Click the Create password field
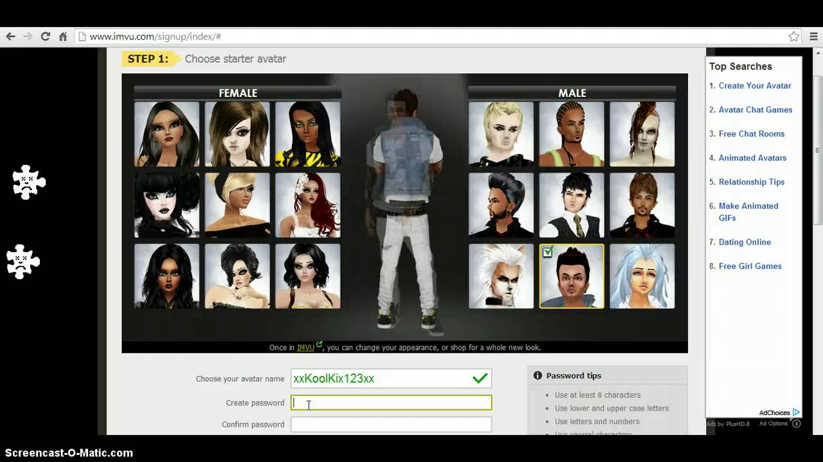Viewport: 823px width, 462px height. [x=391, y=403]
